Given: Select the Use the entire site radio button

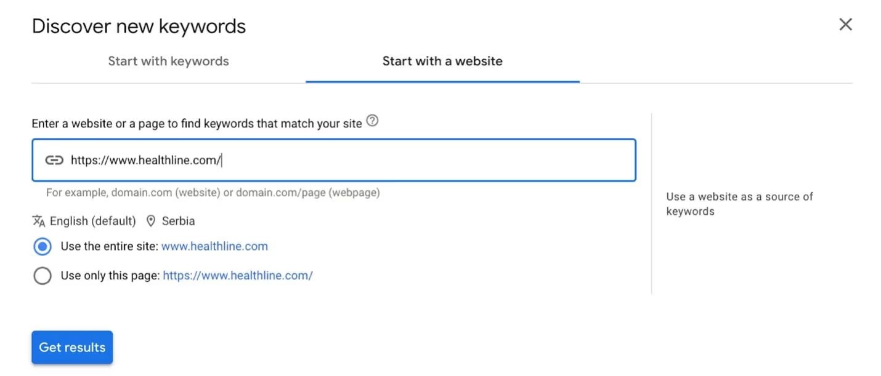Looking at the screenshot, I should pos(43,247).
